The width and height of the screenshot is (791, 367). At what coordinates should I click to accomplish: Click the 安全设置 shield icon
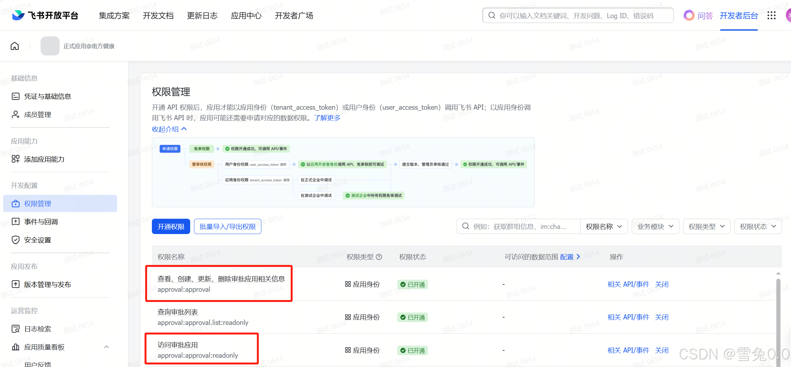(x=16, y=240)
